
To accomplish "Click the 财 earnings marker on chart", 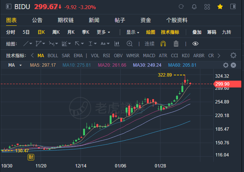I will click(31, 157).
